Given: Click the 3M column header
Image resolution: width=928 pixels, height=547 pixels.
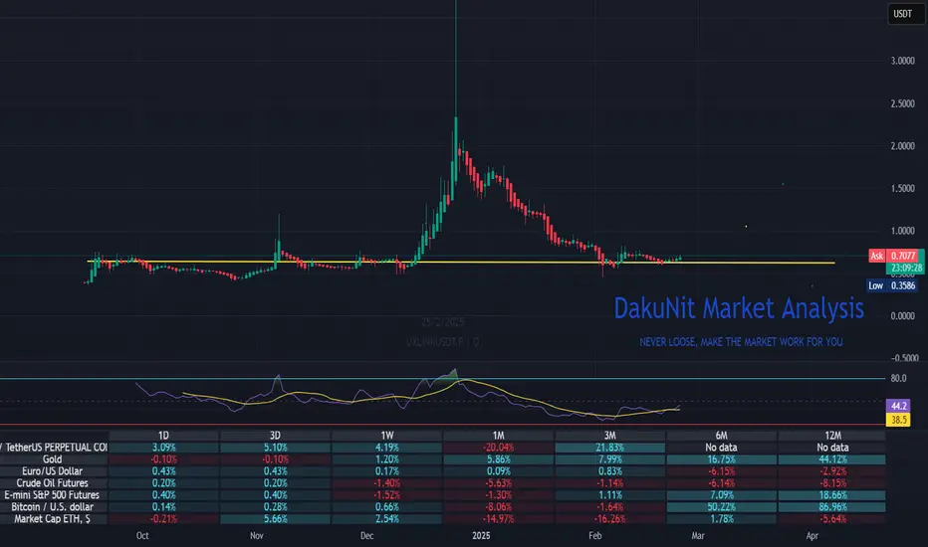Looking at the screenshot, I should [610, 436].
